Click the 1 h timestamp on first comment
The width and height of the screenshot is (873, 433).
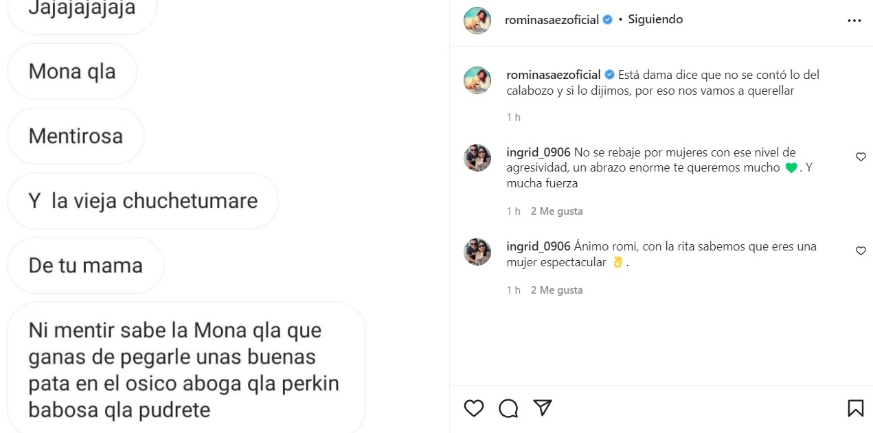coord(512,211)
